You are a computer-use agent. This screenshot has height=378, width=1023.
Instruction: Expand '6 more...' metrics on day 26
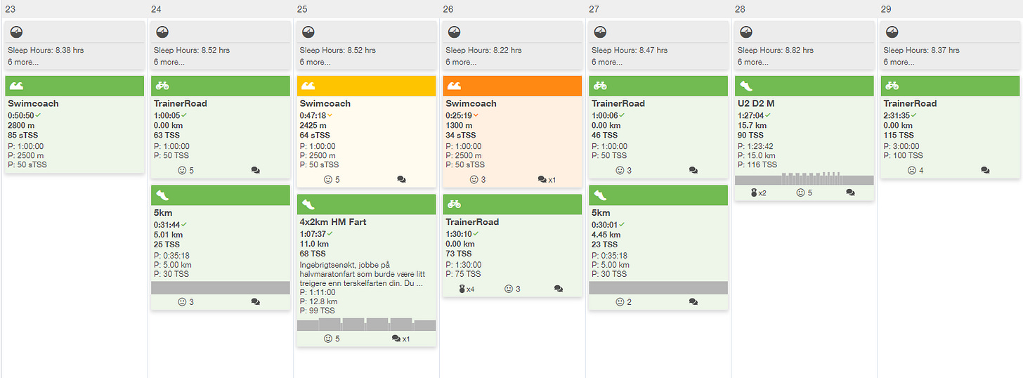tap(462, 62)
